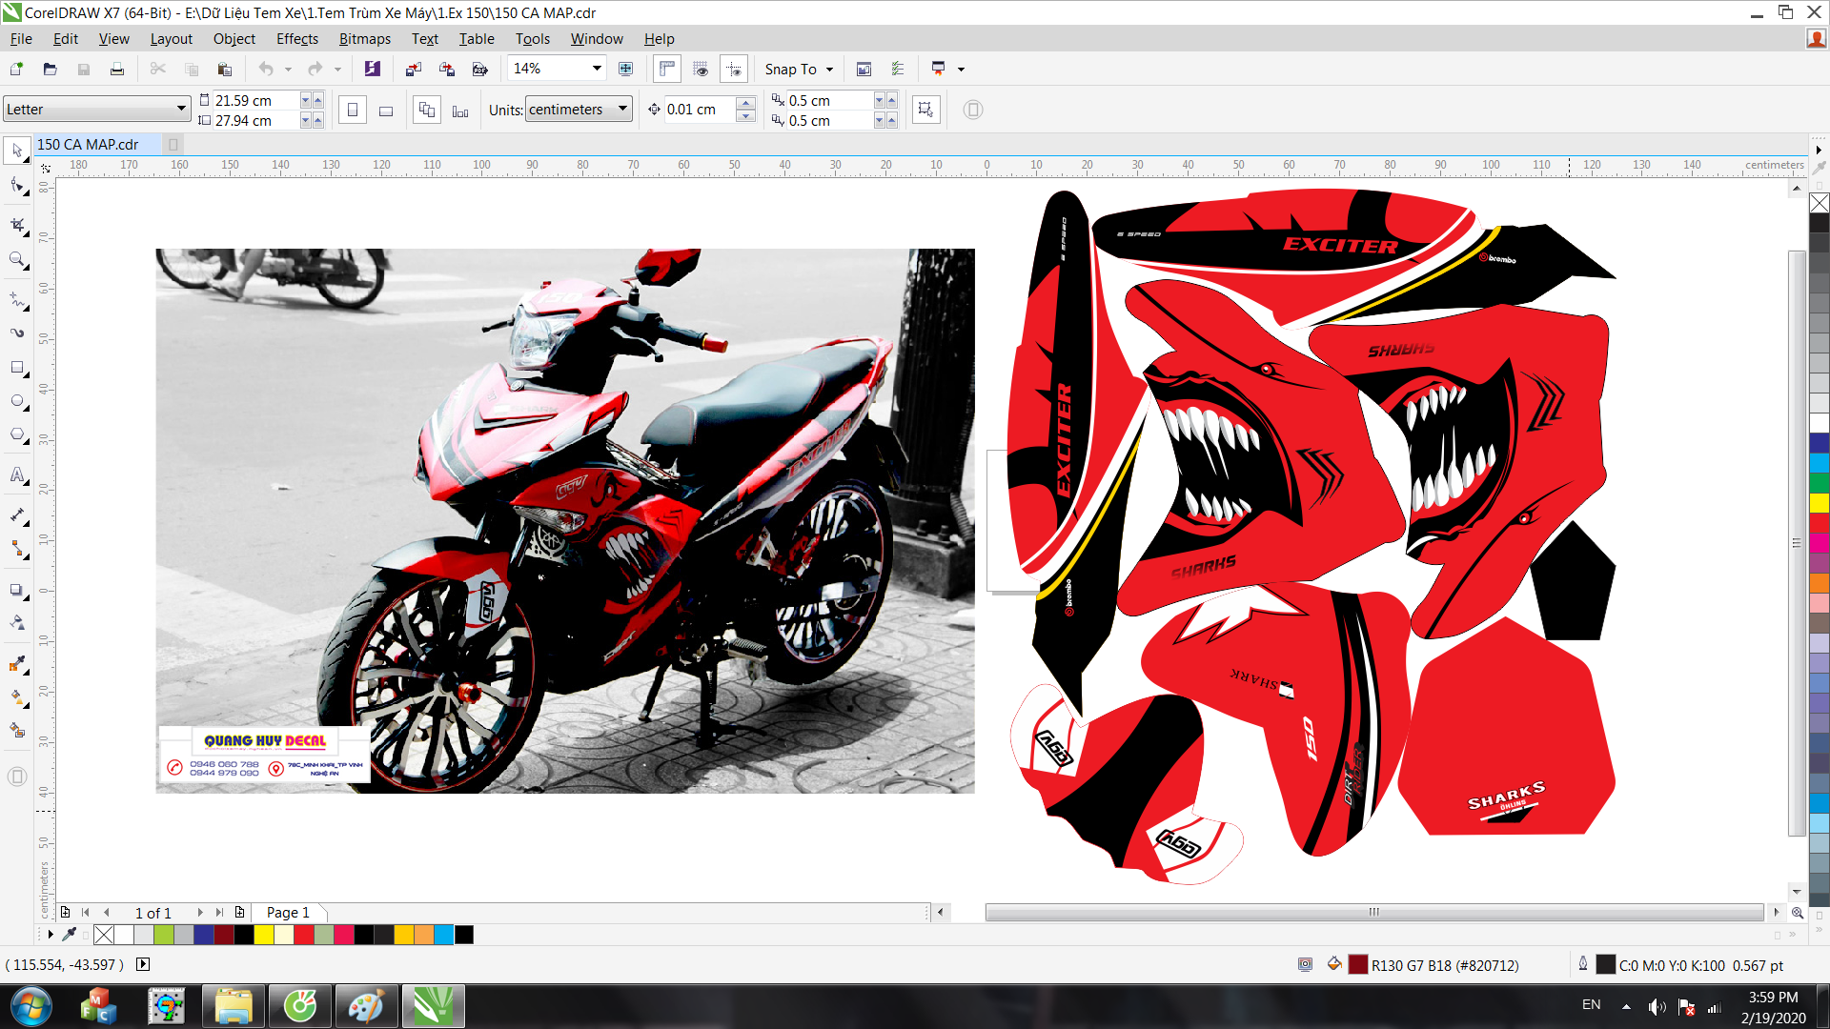Select the no-fill swatch in document palette

(104, 935)
